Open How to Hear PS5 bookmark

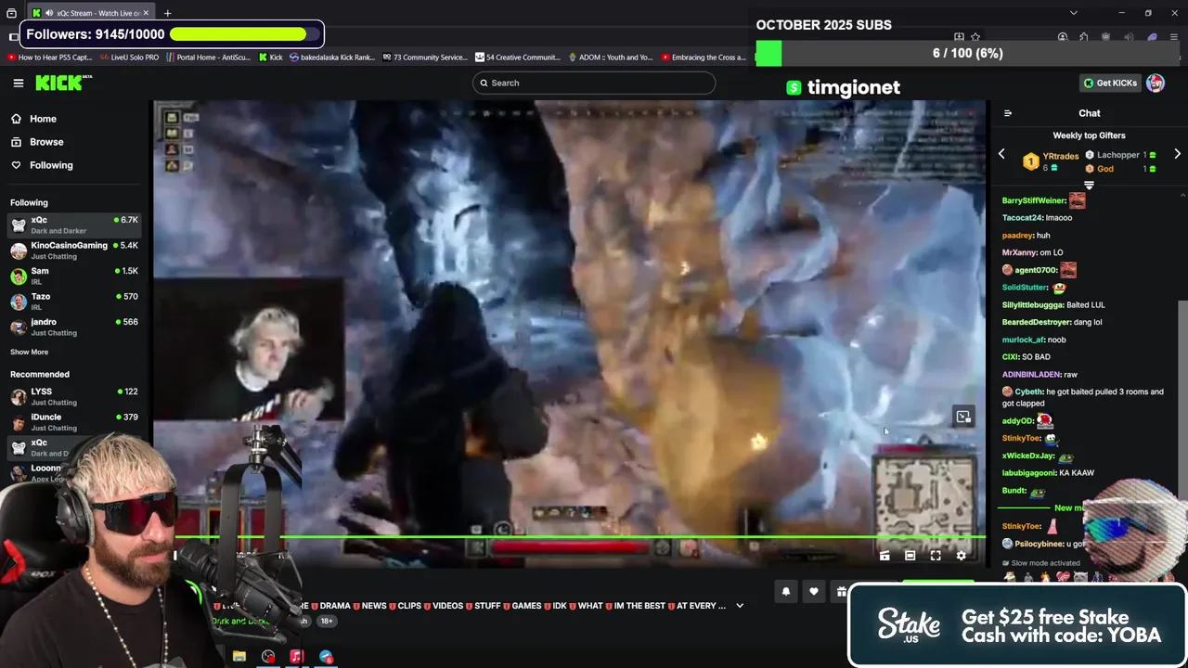[x=49, y=58]
